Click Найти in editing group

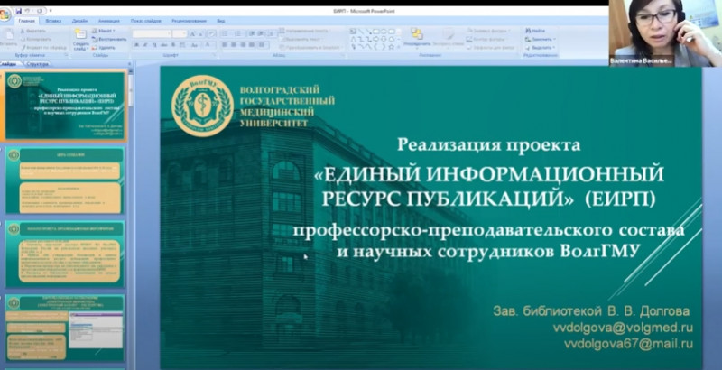coord(535,31)
